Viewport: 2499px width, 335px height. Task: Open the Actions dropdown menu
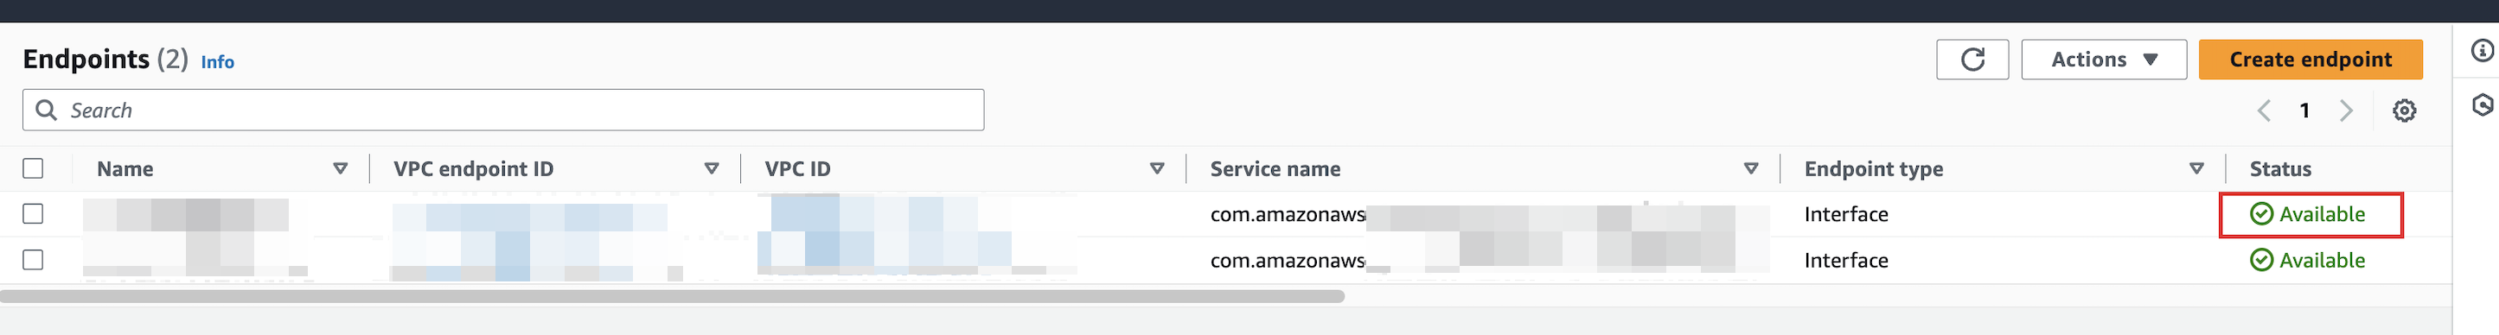point(2103,60)
